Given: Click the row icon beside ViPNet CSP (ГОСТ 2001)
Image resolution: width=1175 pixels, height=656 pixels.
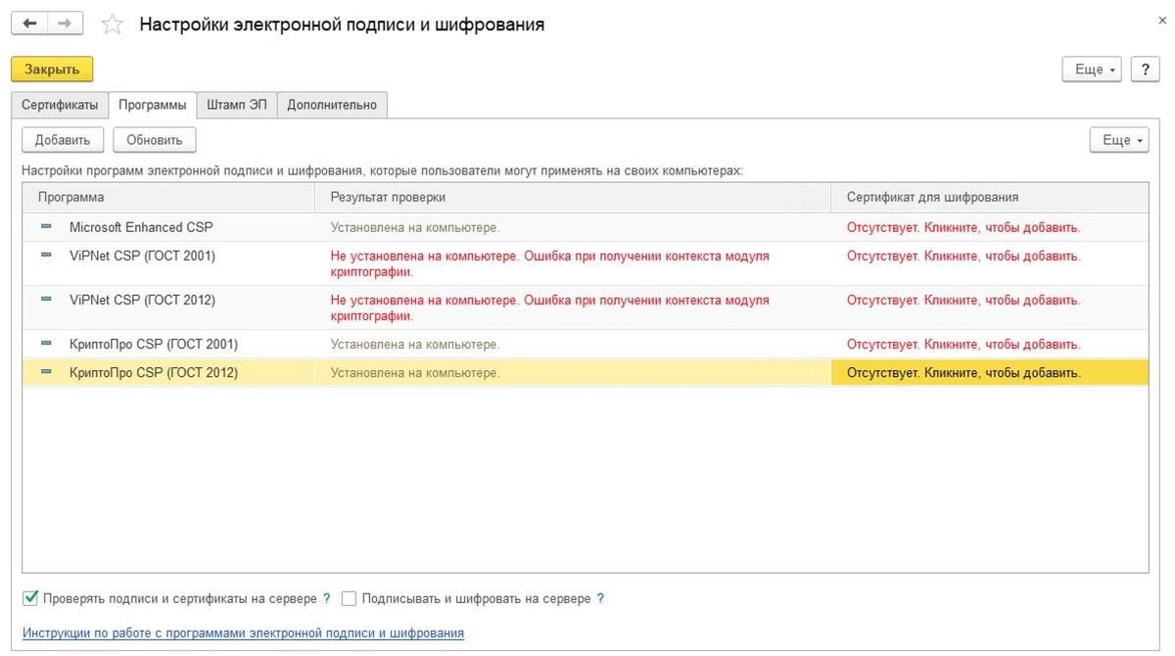Looking at the screenshot, I should click(46, 256).
